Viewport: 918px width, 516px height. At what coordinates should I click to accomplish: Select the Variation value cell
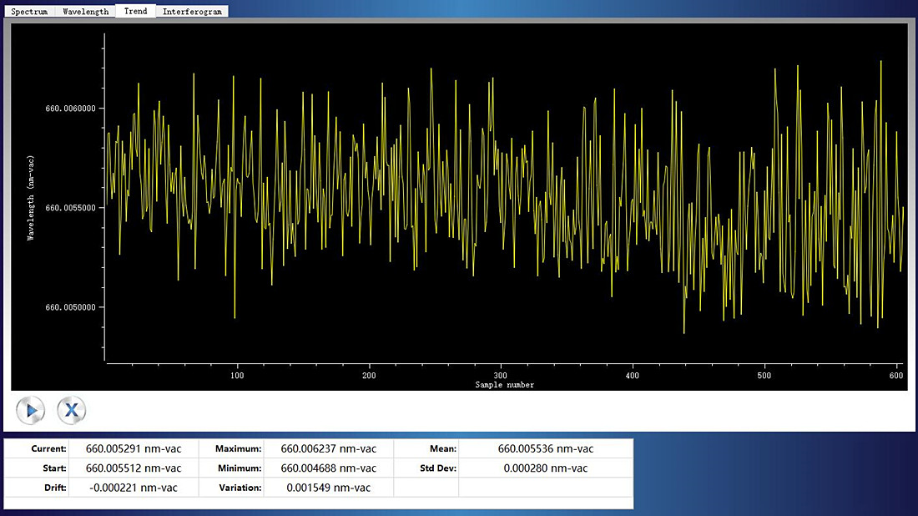point(329,488)
